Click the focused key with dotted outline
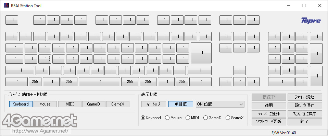Screen dimensions: 328x136 pyautogui.click(x=45, y=59)
